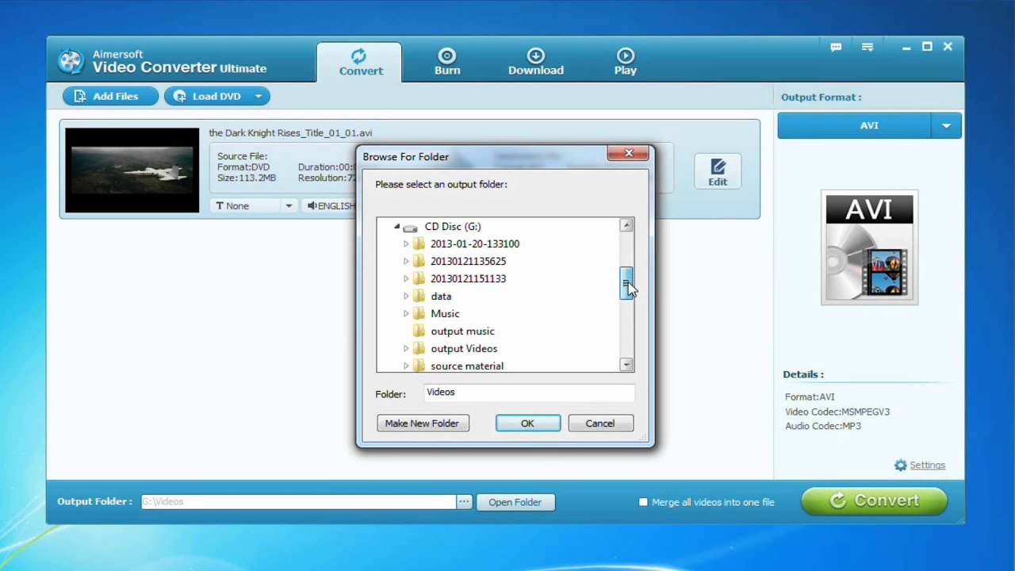The image size is (1015, 571).
Task: Select the 2013-01-20-133100 folder
Action: coord(475,244)
